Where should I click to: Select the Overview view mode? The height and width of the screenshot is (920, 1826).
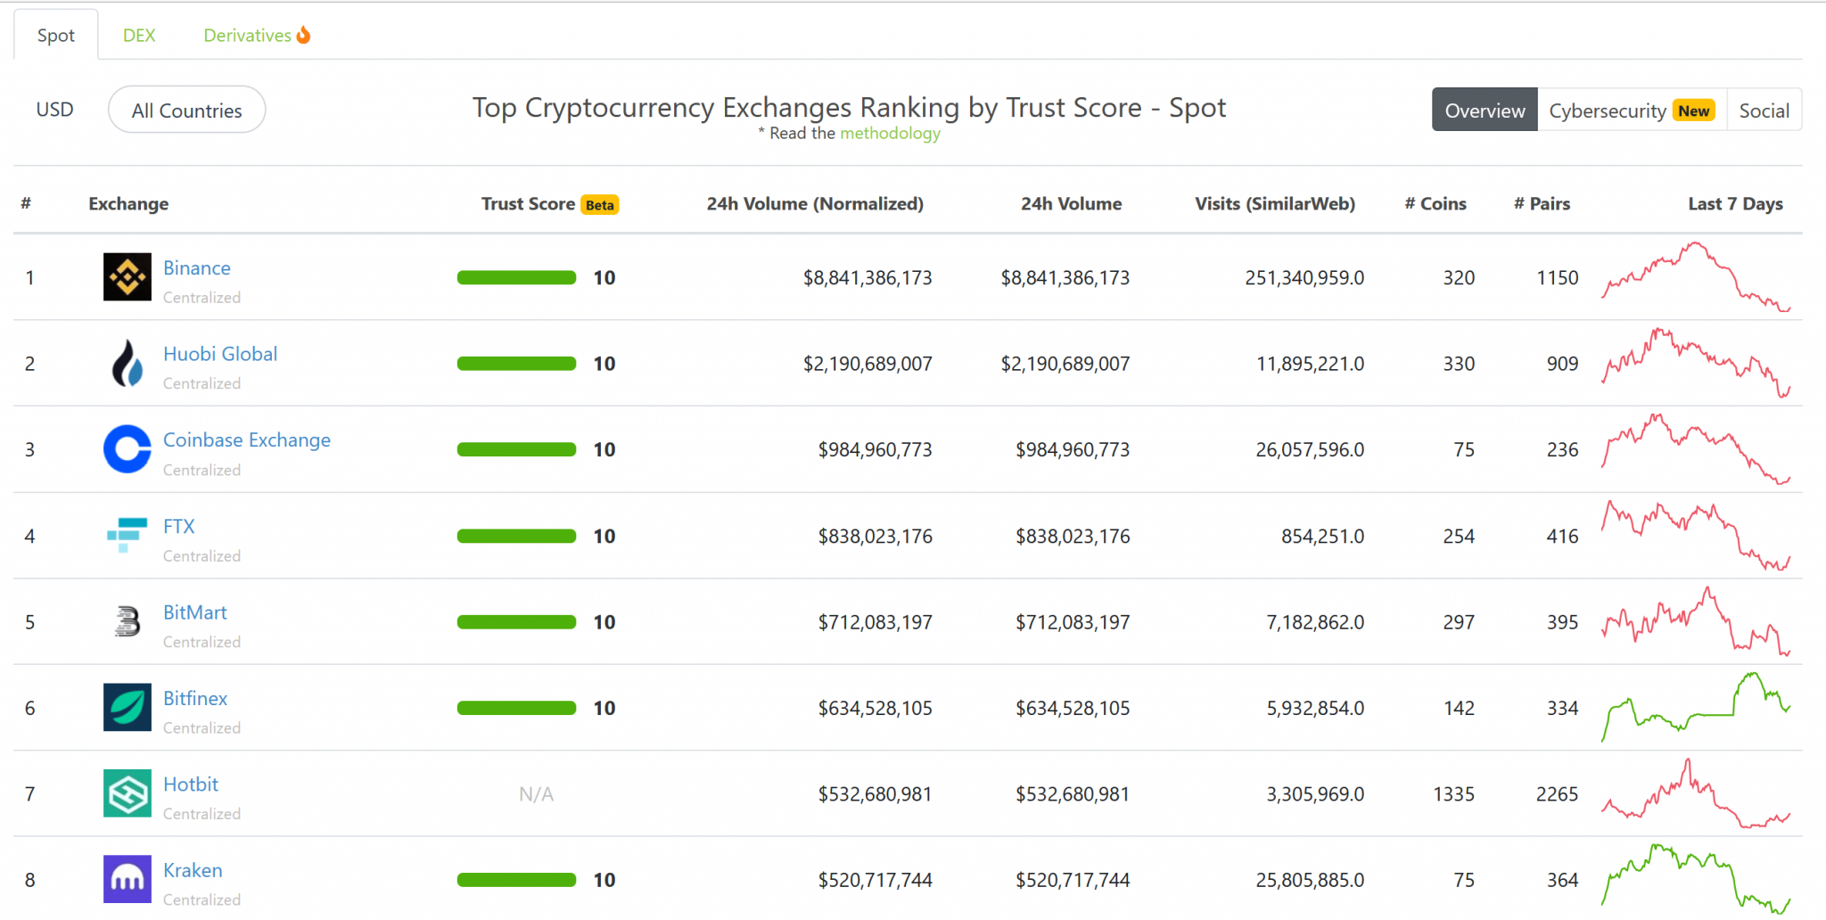1485,110
